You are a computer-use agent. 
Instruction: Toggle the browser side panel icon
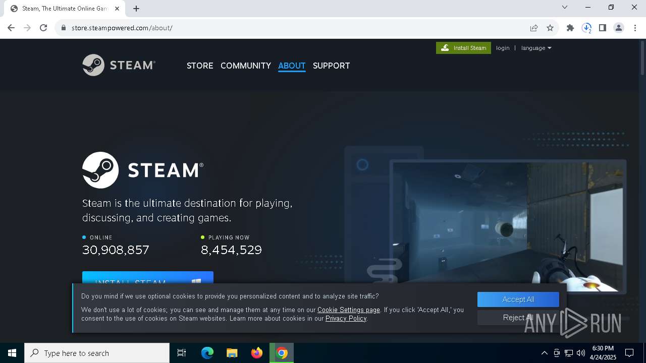click(x=603, y=28)
